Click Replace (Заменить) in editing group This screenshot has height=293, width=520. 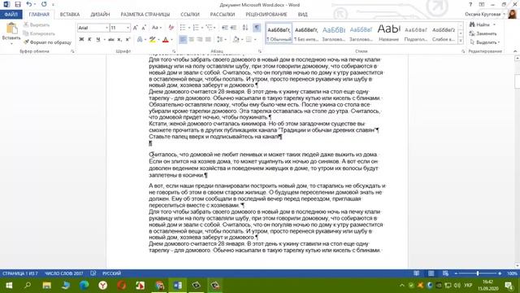tap(483, 33)
